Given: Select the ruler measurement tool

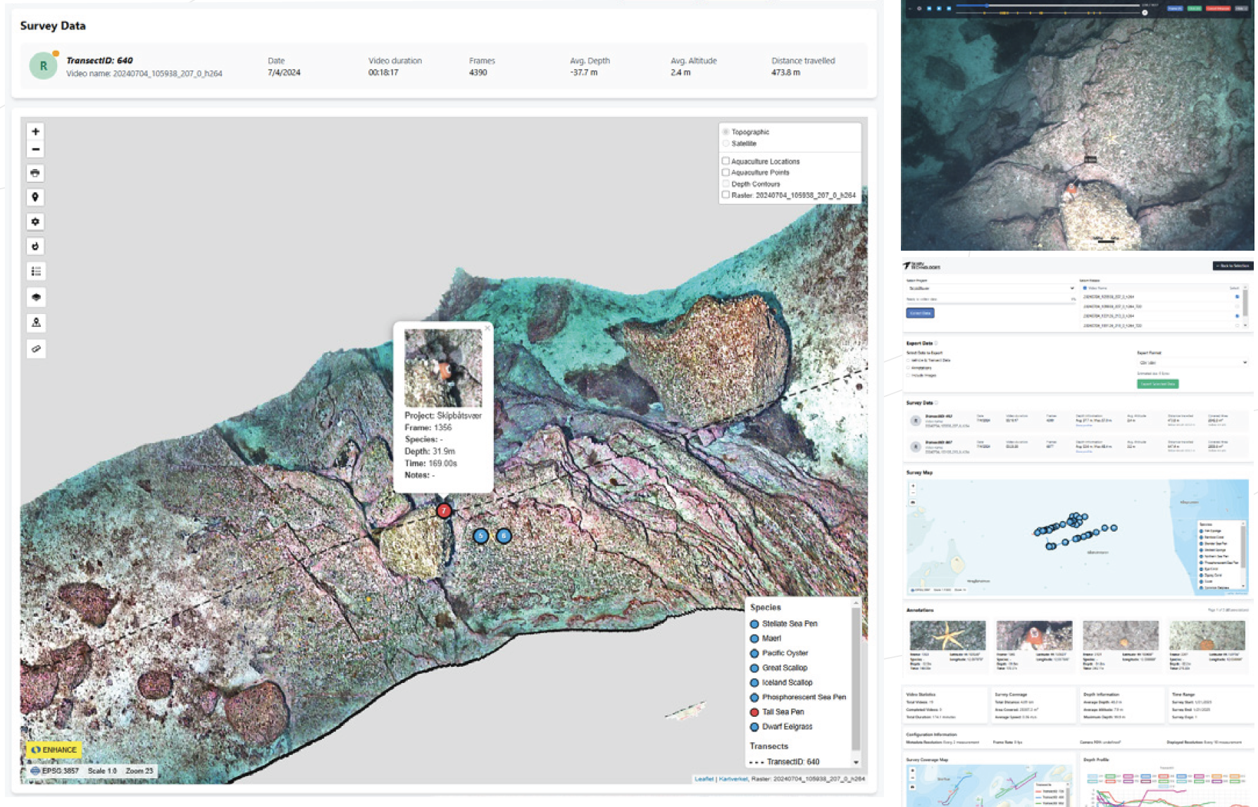Looking at the screenshot, I should (35, 349).
